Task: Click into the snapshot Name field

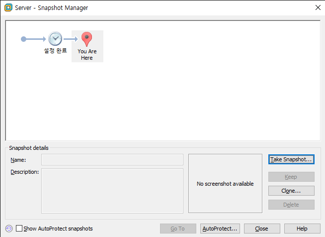Action: 112,159
